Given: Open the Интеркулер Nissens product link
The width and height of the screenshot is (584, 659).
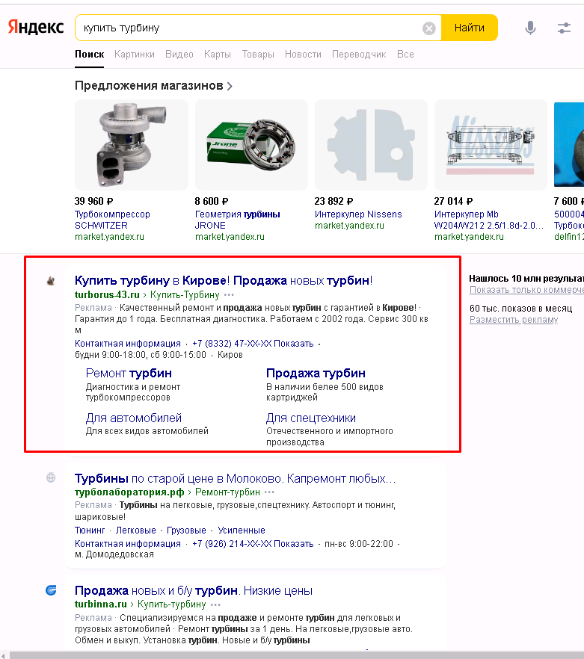Looking at the screenshot, I should pyautogui.click(x=358, y=214).
